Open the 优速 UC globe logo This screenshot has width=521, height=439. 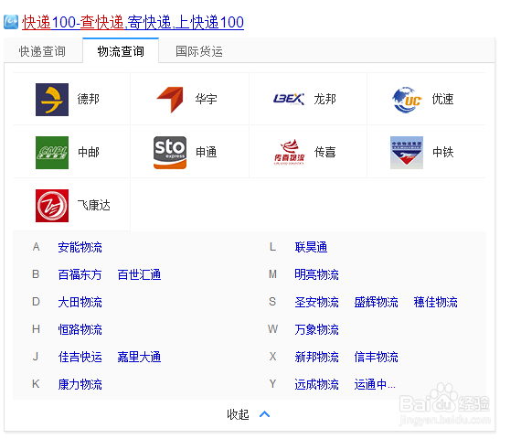tap(407, 100)
